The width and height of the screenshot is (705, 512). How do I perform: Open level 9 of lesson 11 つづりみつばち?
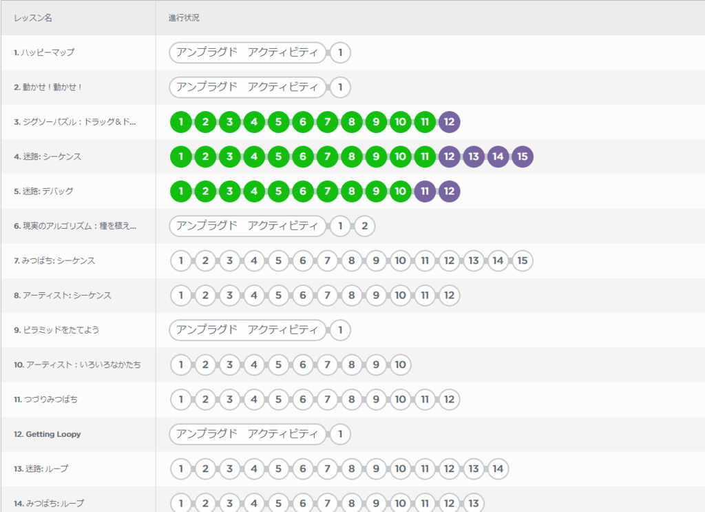click(376, 399)
